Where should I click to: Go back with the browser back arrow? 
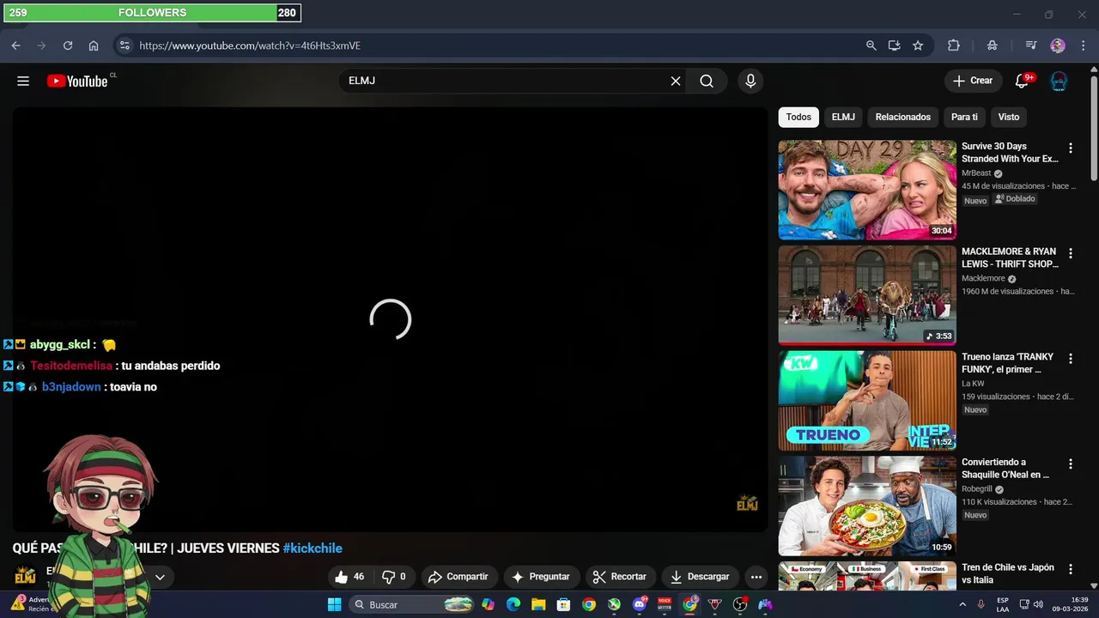coord(16,45)
